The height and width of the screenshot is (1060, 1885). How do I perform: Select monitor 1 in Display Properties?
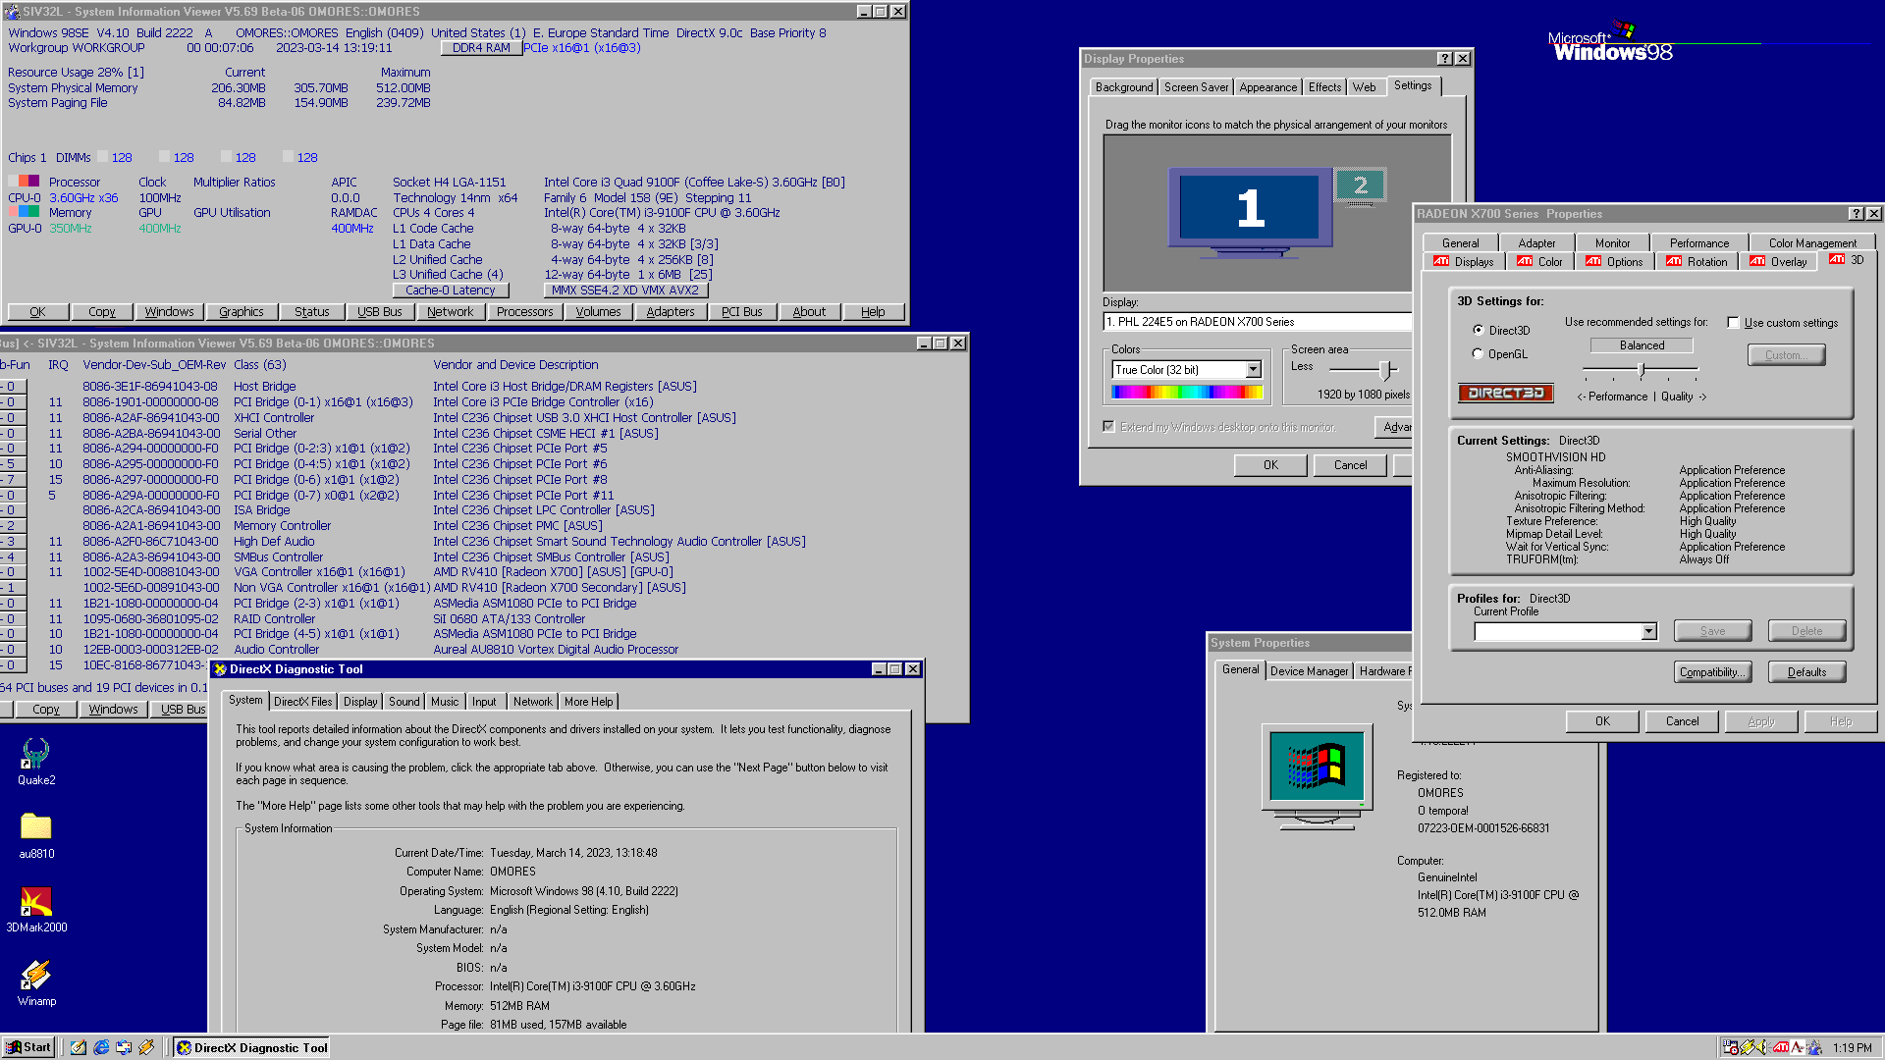(1250, 210)
